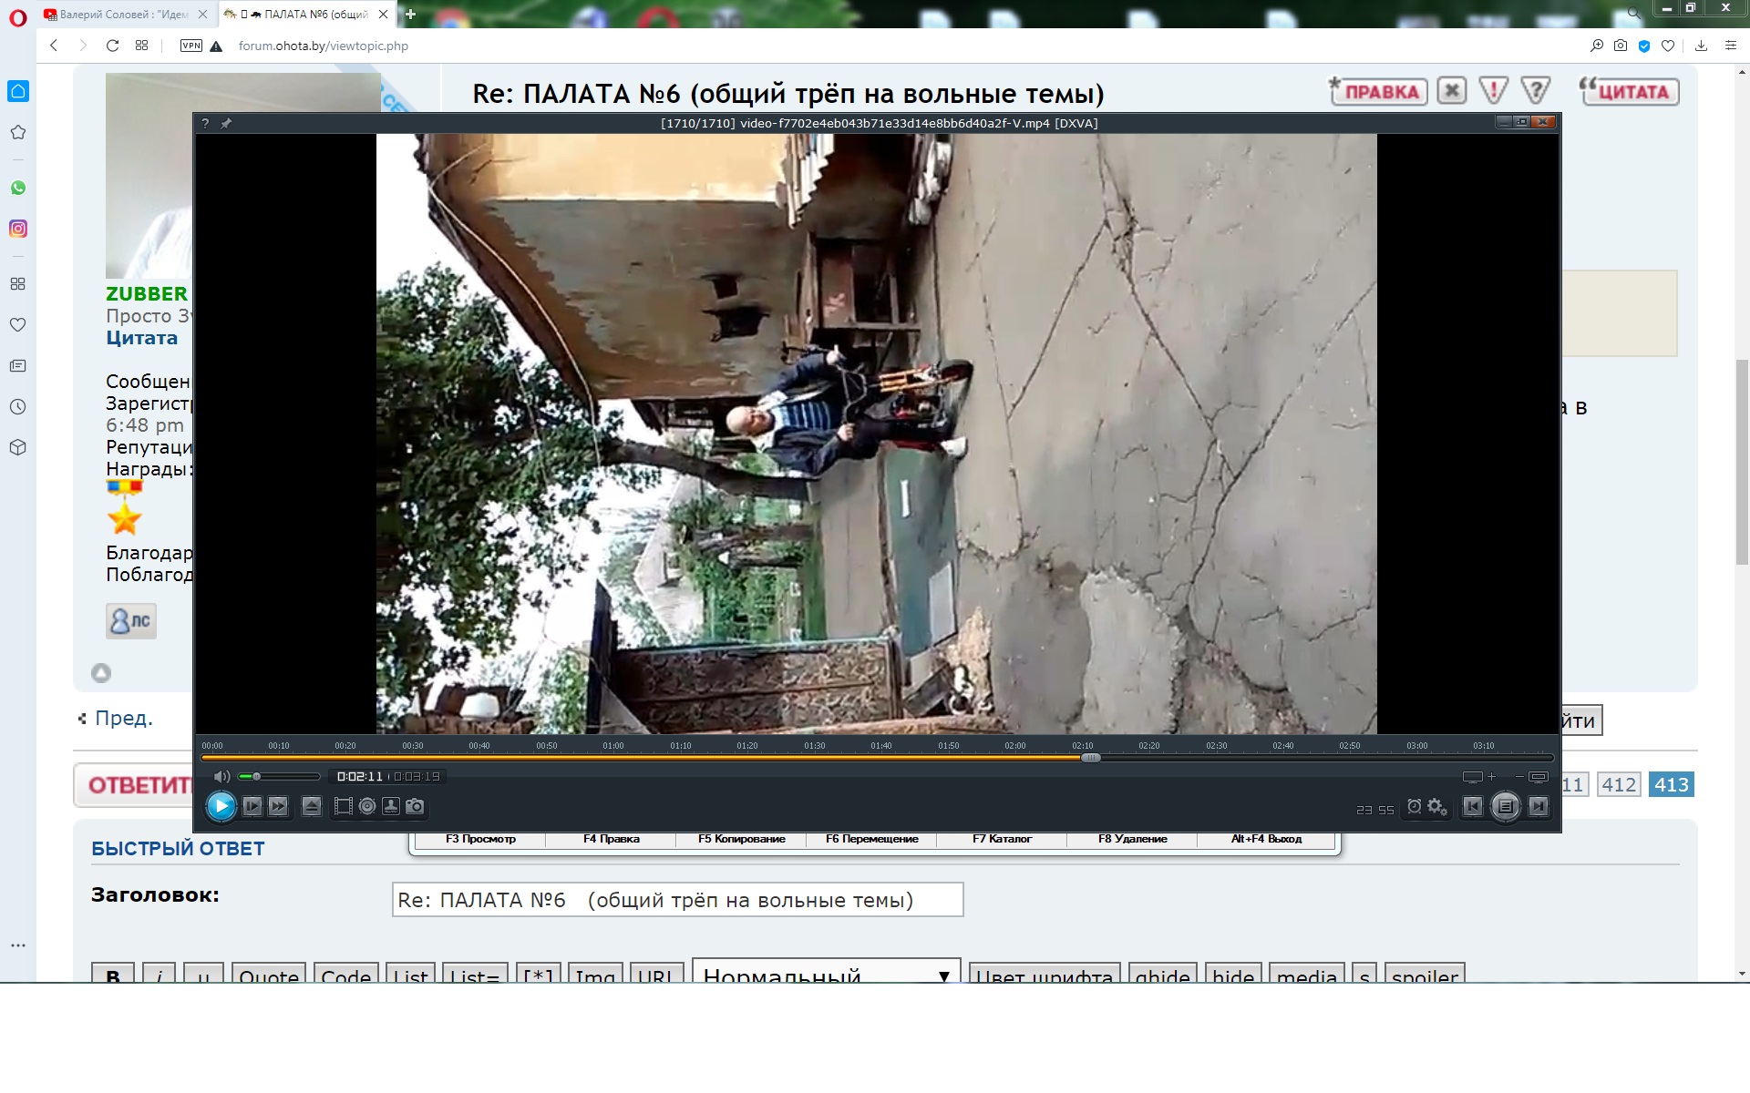Expand Opera sidebar three-dots menu
Viewport: 1750px width, 1093px height.
18,945
